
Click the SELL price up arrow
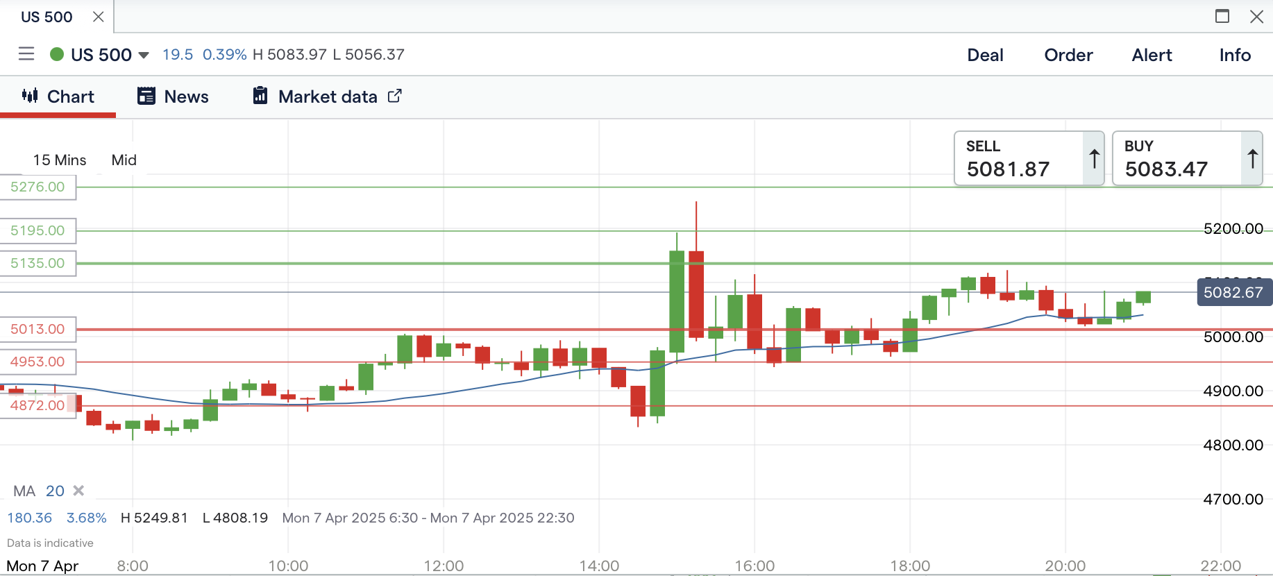click(x=1094, y=159)
